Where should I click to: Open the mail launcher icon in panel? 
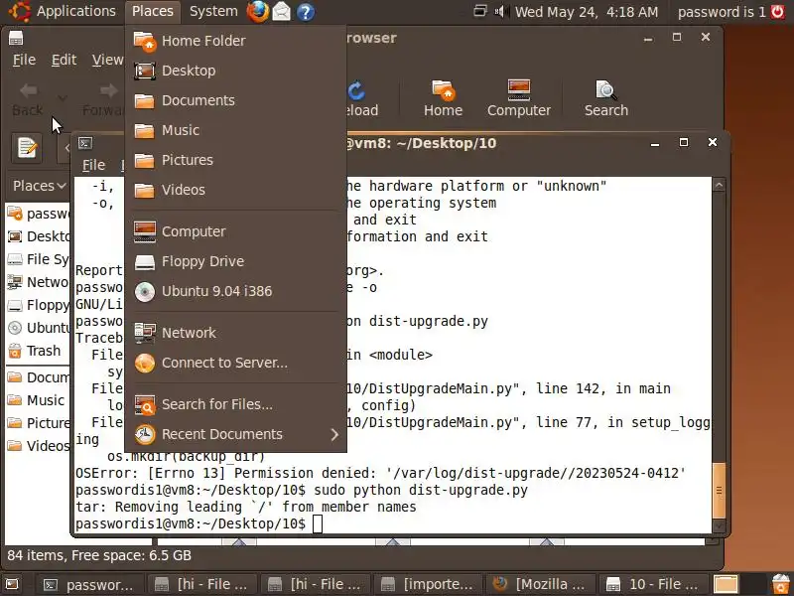(x=282, y=12)
